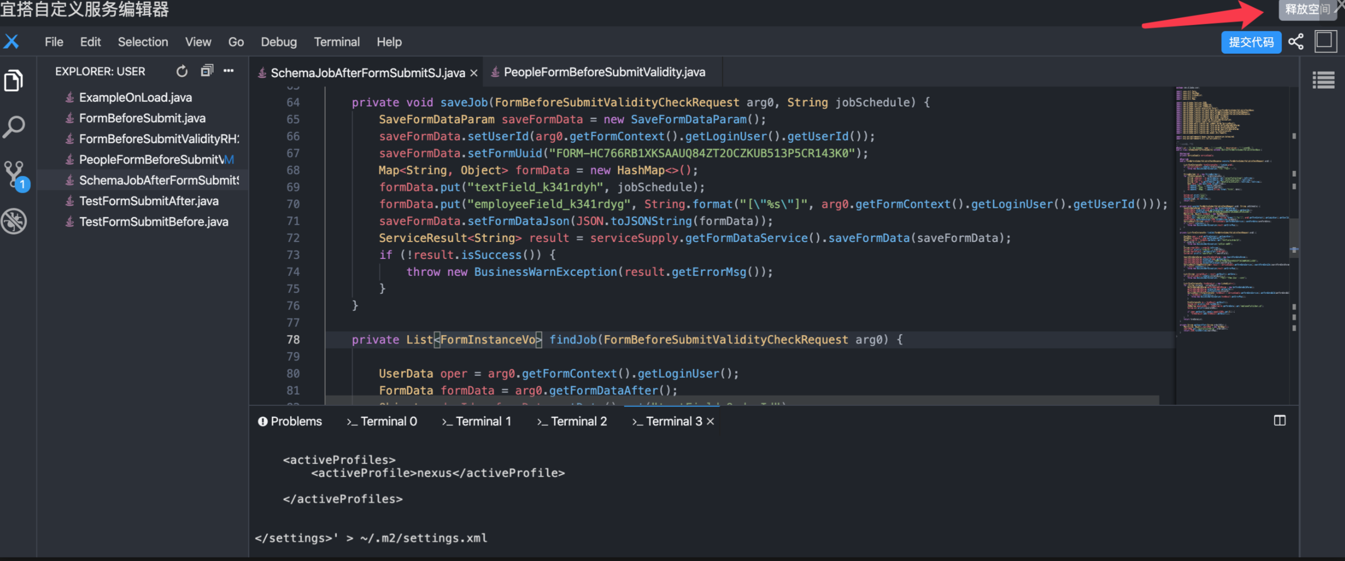This screenshot has height=561, width=1345.
Task: Close the Terminal 3 tab
Action: click(x=710, y=421)
